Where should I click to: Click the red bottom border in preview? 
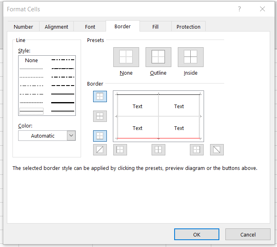[158, 138]
